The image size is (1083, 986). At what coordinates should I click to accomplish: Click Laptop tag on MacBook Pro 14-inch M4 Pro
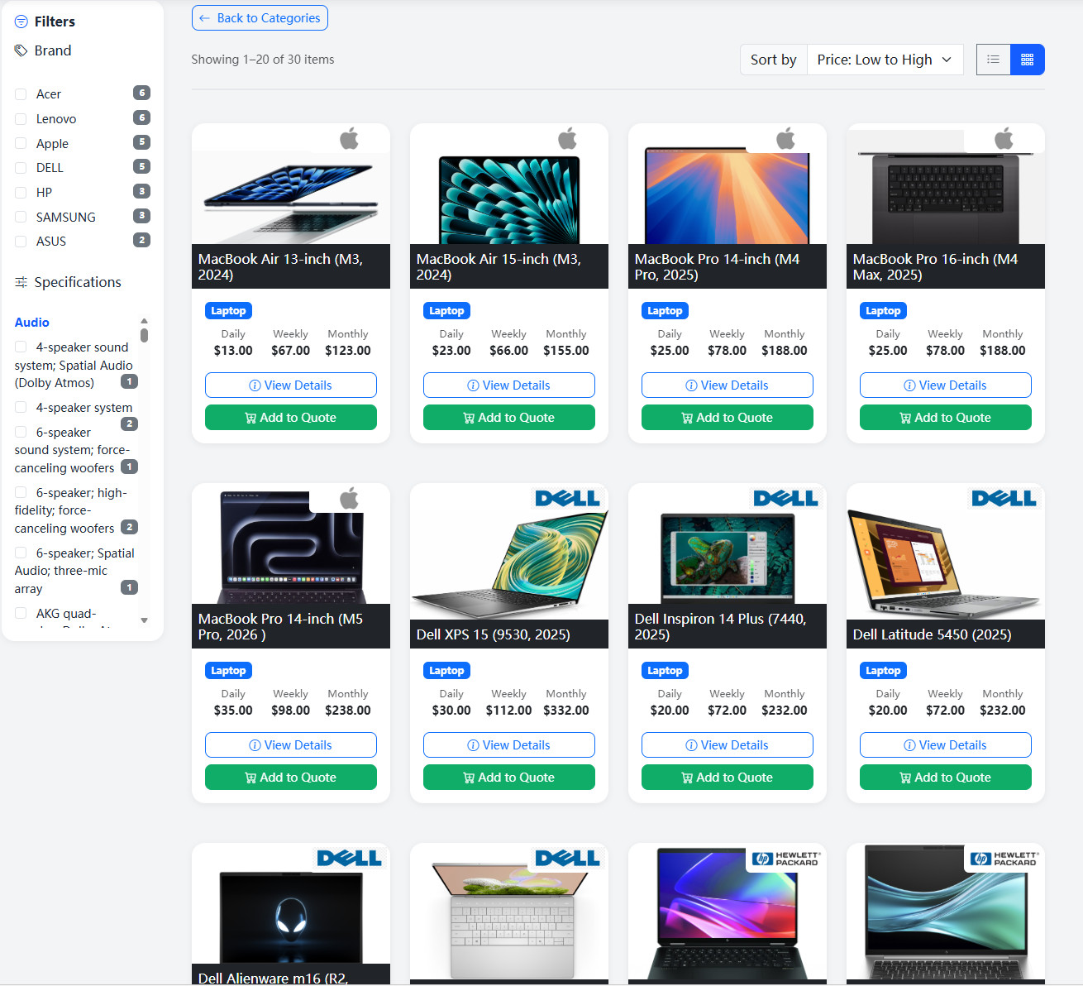tap(665, 311)
